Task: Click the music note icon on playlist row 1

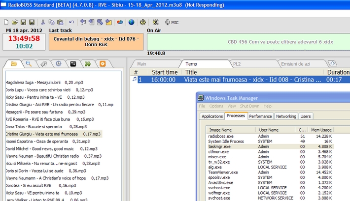Action: coord(135,79)
